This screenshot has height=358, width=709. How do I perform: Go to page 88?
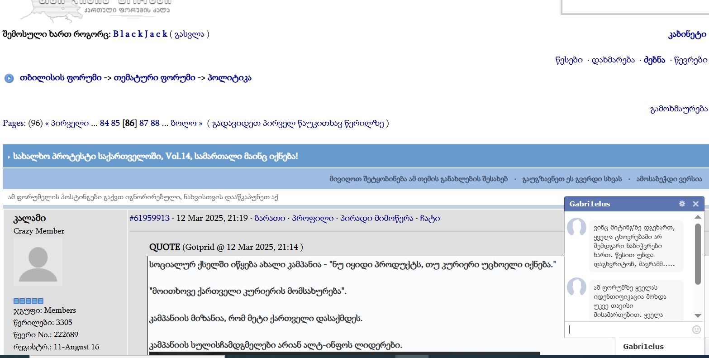tap(155, 123)
